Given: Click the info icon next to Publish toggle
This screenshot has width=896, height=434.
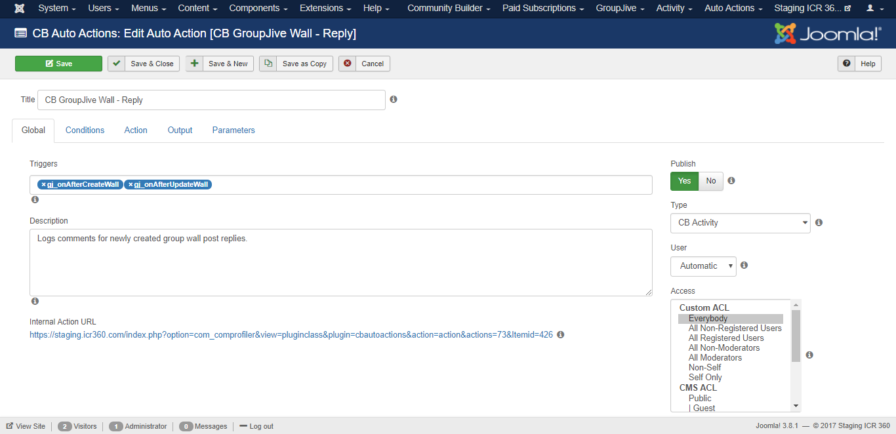Looking at the screenshot, I should 731,181.
